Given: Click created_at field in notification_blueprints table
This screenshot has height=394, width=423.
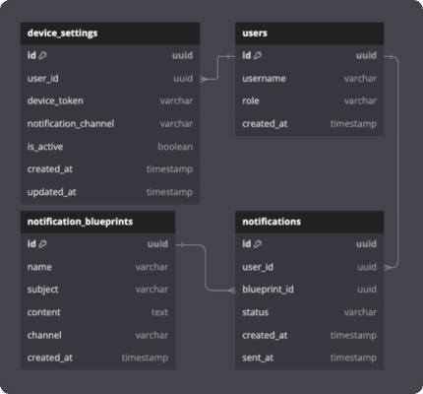Looking at the screenshot, I should 97,358.
